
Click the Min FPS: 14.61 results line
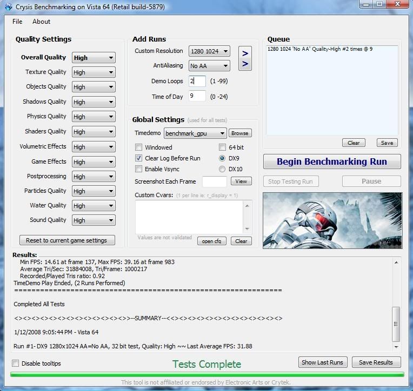97,262
